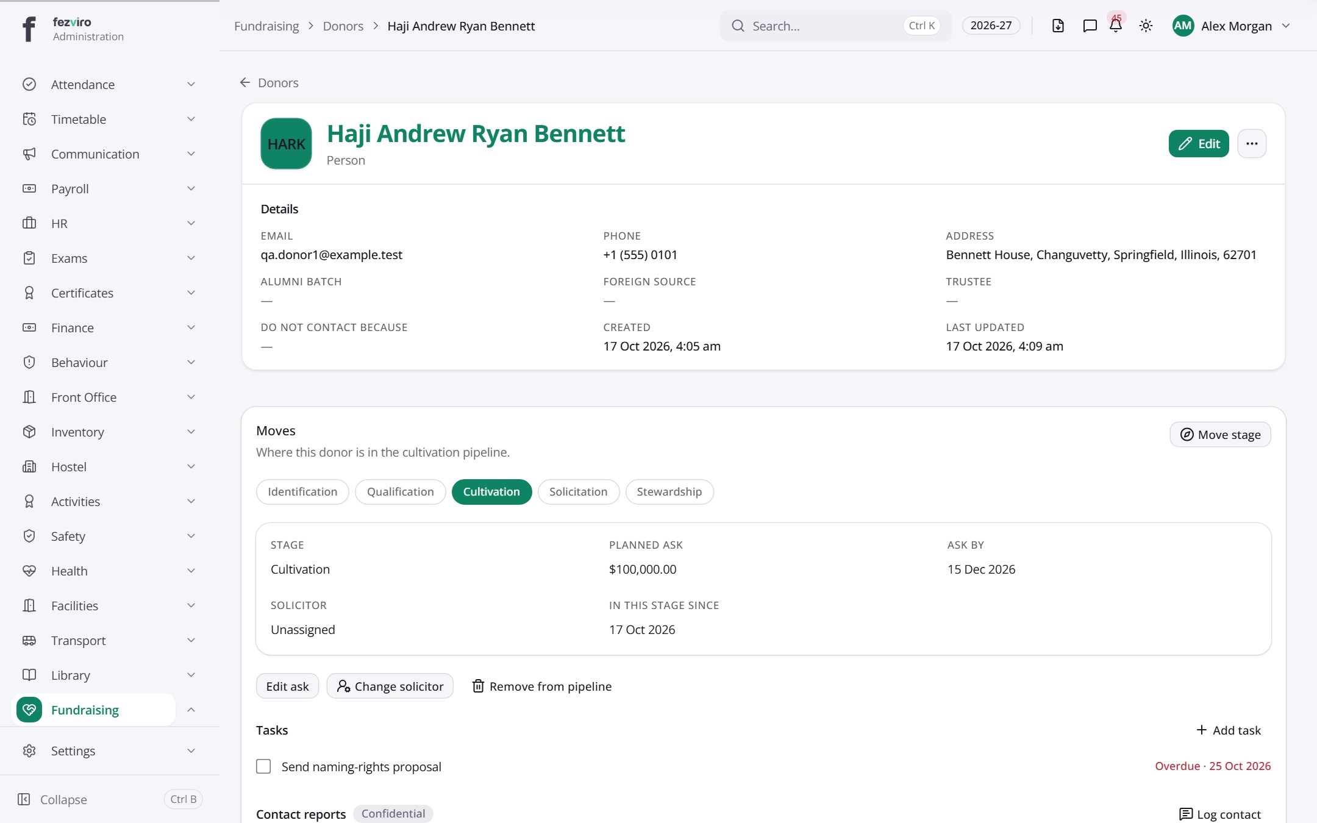The image size is (1317, 823).
Task: Click the fezviro logo
Action: coord(29,29)
